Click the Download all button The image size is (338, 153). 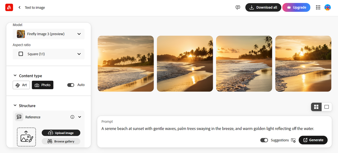(263, 7)
